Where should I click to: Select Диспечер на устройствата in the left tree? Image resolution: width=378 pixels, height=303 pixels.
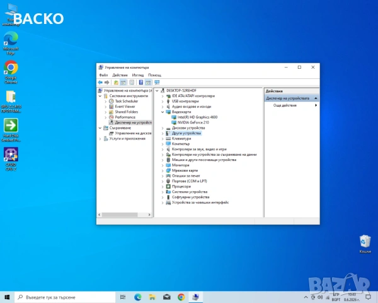click(x=134, y=122)
